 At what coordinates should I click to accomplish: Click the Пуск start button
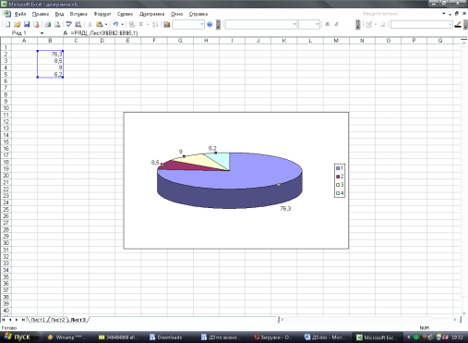tap(18, 337)
